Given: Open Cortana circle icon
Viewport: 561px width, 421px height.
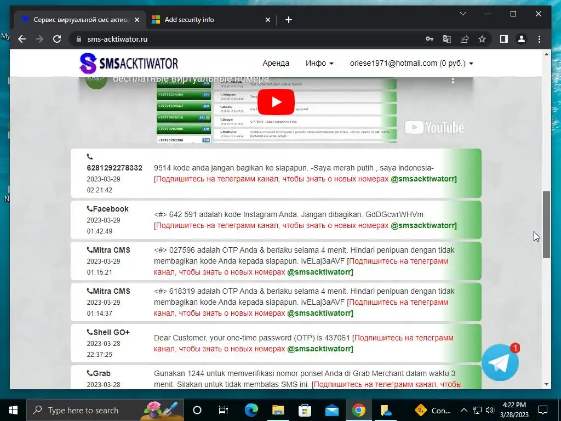Looking at the screenshot, I should click(197, 410).
